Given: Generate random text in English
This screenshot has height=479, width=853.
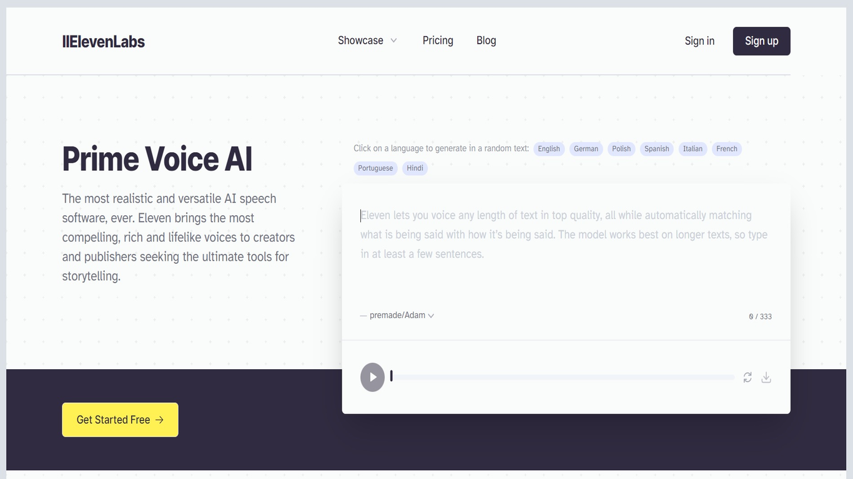Looking at the screenshot, I should 548,148.
